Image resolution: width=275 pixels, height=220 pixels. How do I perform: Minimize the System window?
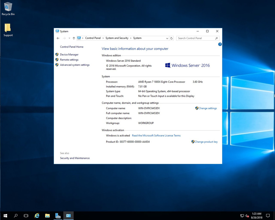[198, 31]
